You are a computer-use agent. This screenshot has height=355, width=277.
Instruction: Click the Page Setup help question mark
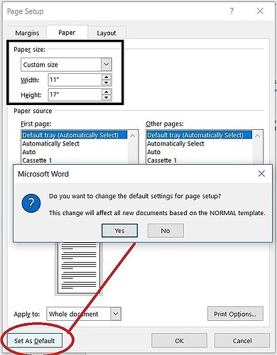232,11
